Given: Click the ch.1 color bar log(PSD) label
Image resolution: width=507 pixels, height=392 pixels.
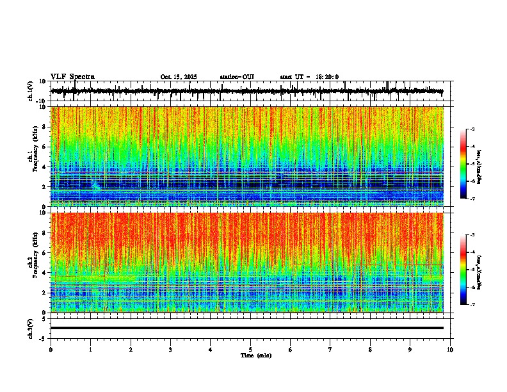Looking at the screenshot, I should pos(479,167).
